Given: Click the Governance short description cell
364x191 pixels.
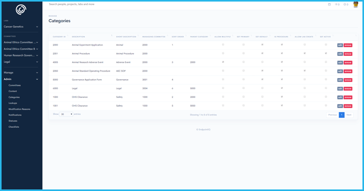Looking at the screenshot, I should pos(122,80).
